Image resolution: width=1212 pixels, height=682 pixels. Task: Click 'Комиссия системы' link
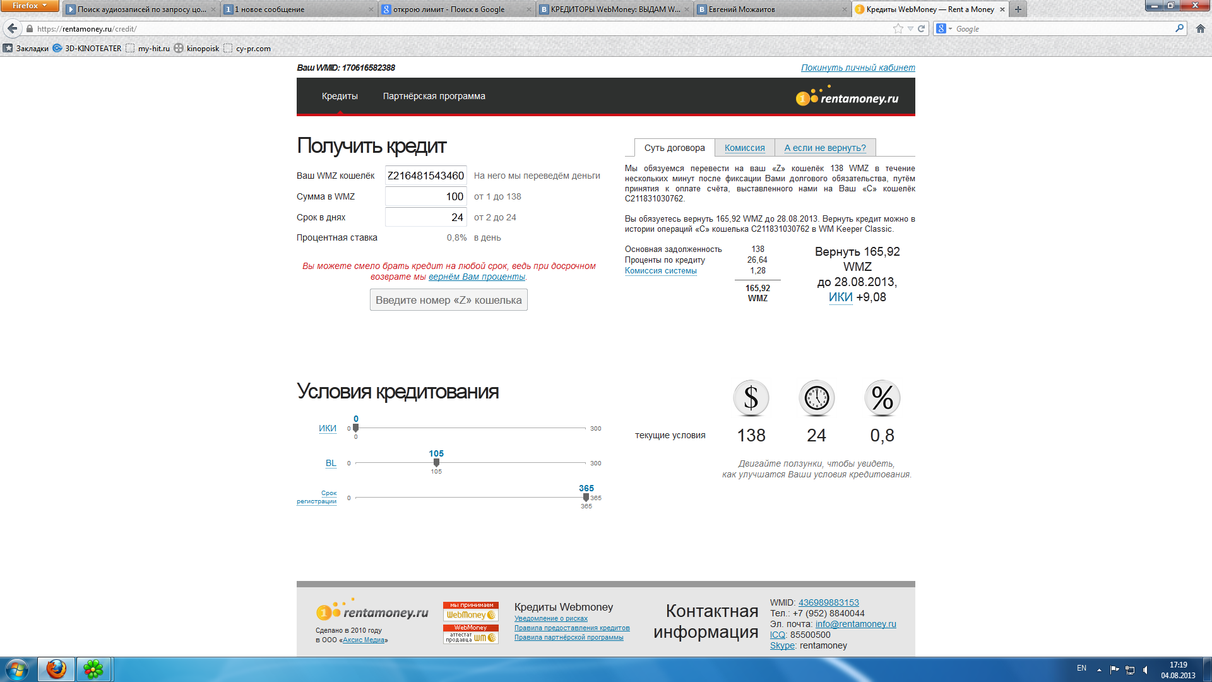pos(660,271)
